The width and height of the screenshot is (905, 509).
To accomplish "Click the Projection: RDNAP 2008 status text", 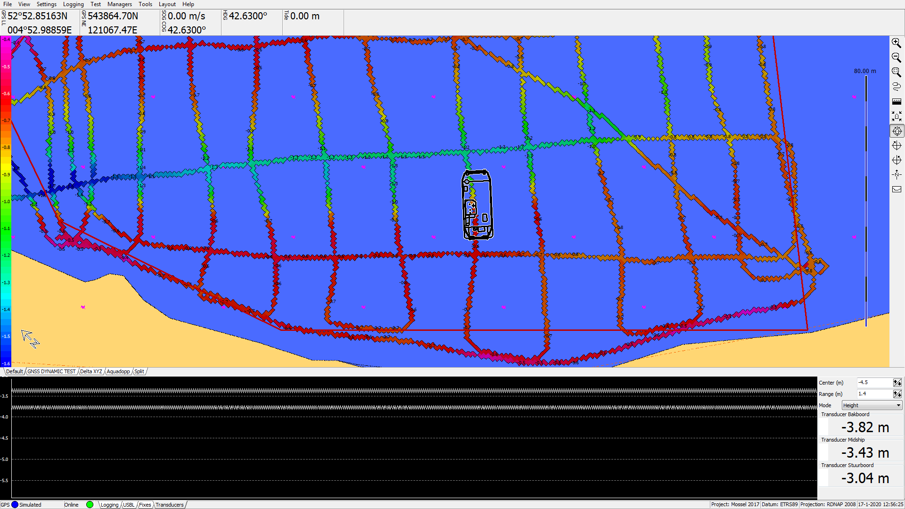I will tap(828, 505).
